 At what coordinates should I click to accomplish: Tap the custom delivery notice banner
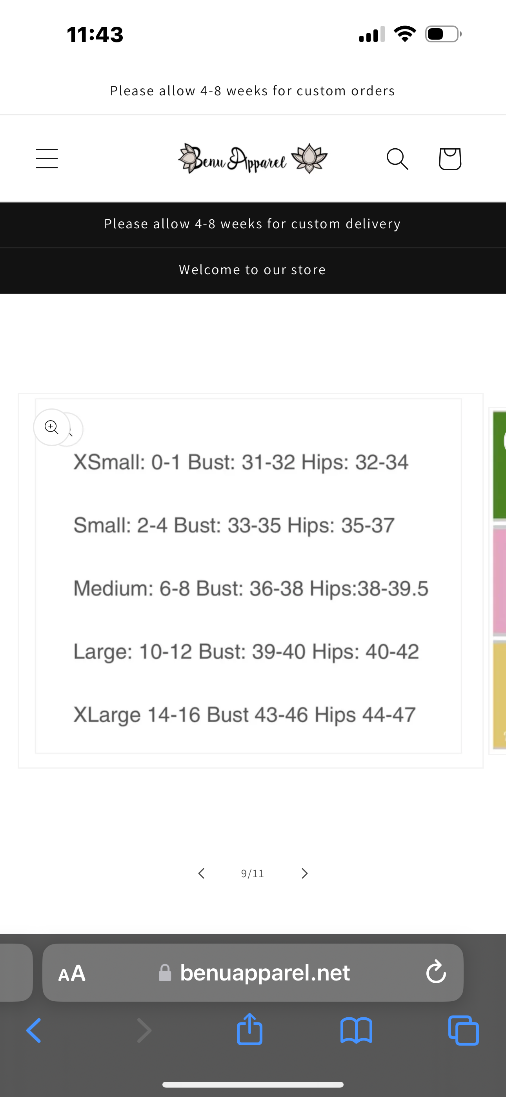tap(253, 224)
